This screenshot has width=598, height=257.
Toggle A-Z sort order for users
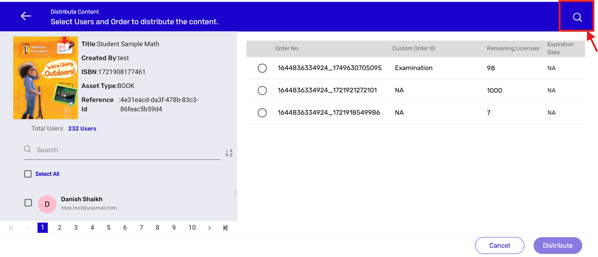pos(229,153)
